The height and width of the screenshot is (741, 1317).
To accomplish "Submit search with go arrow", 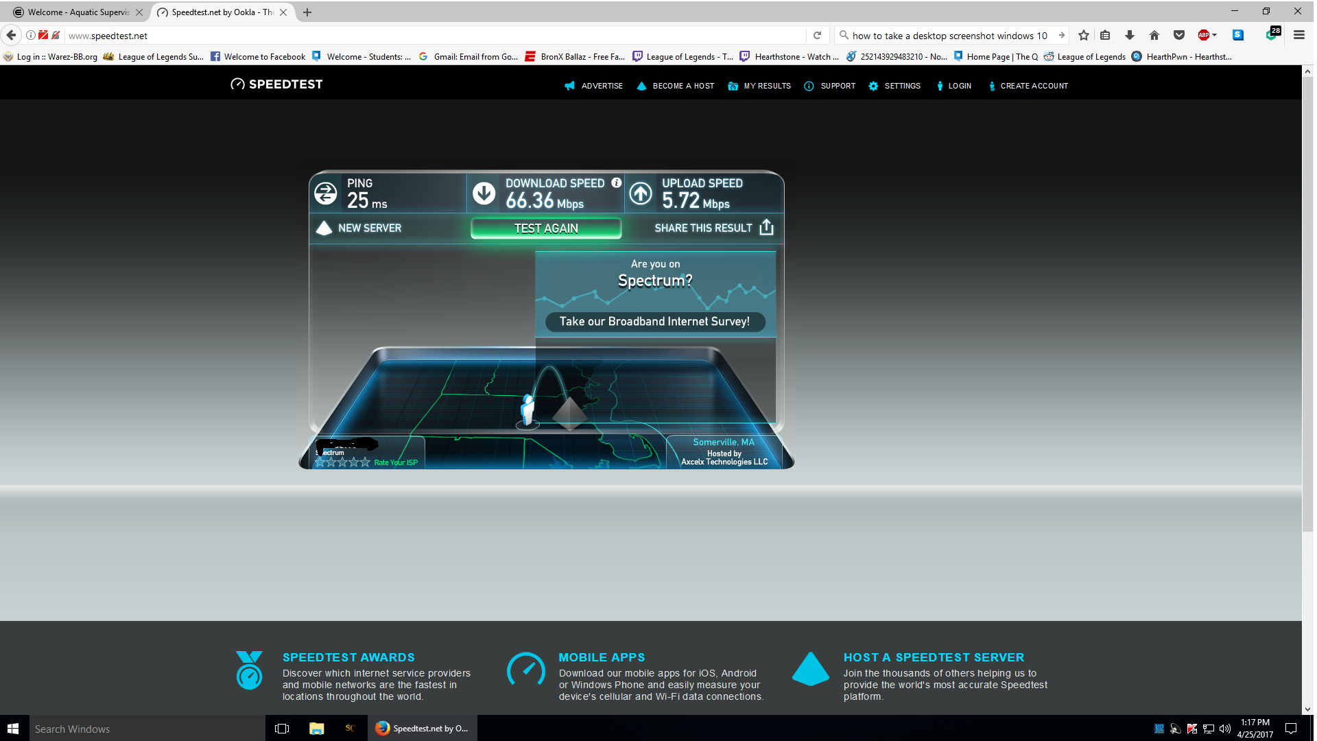I will click(1061, 35).
